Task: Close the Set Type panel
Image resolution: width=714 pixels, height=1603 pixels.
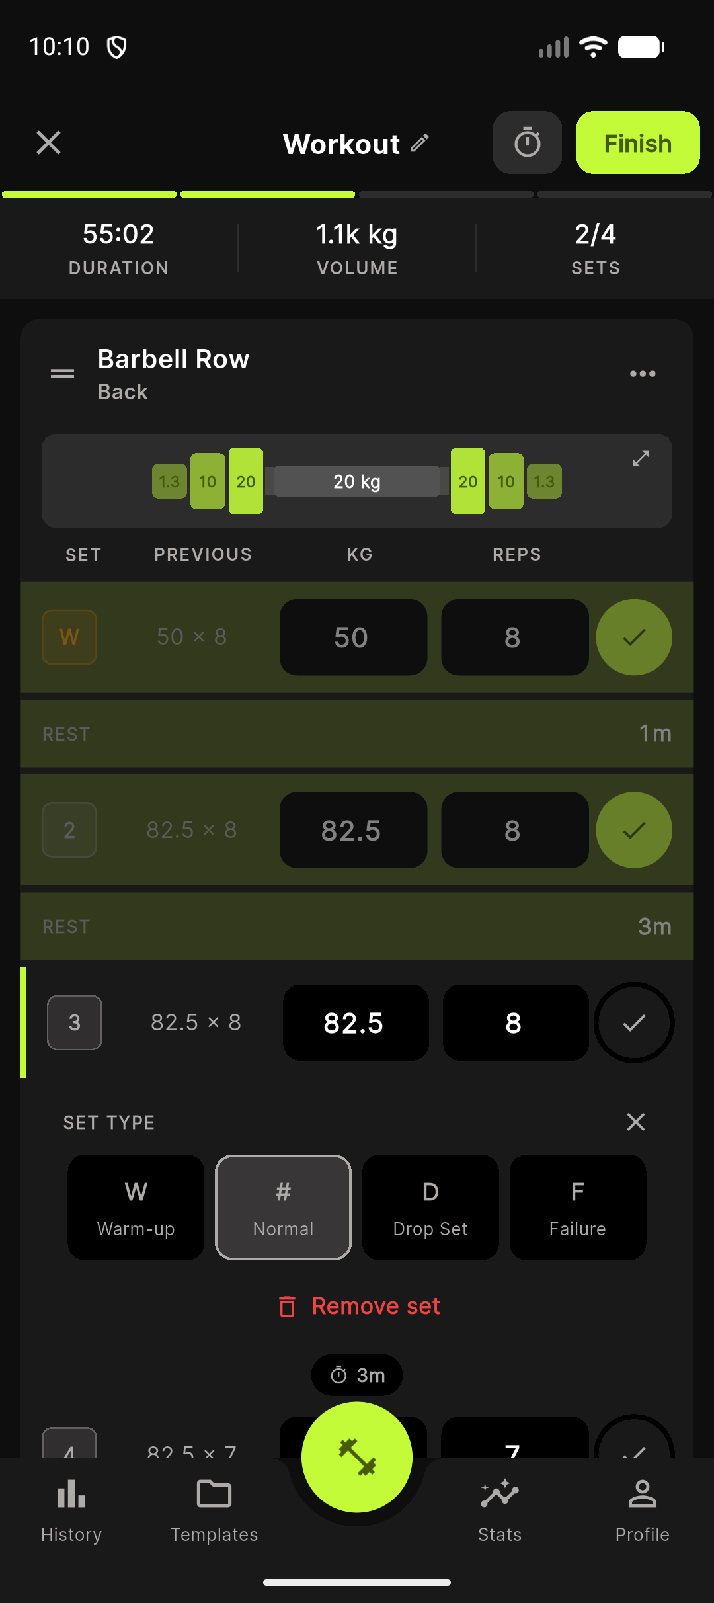Action: 636,1122
